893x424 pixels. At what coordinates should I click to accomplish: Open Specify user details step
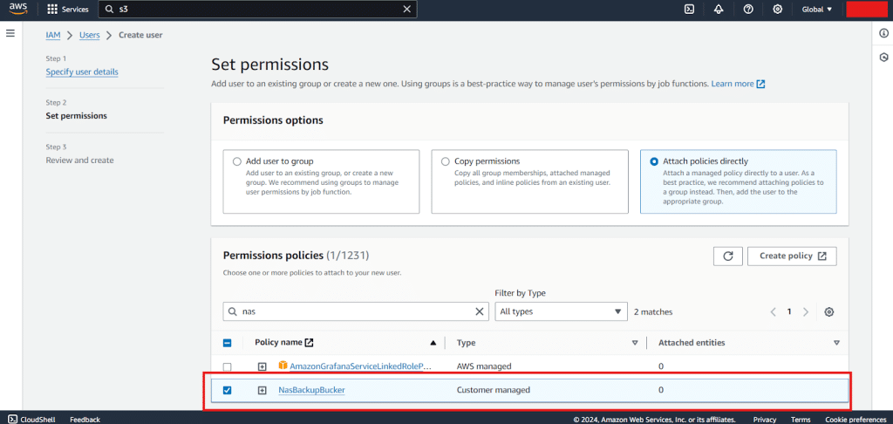pos(82,72)
